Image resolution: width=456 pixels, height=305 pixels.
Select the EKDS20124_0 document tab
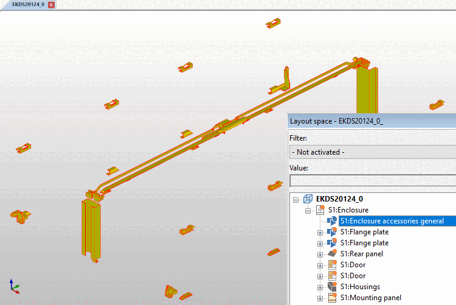(28, 5)
